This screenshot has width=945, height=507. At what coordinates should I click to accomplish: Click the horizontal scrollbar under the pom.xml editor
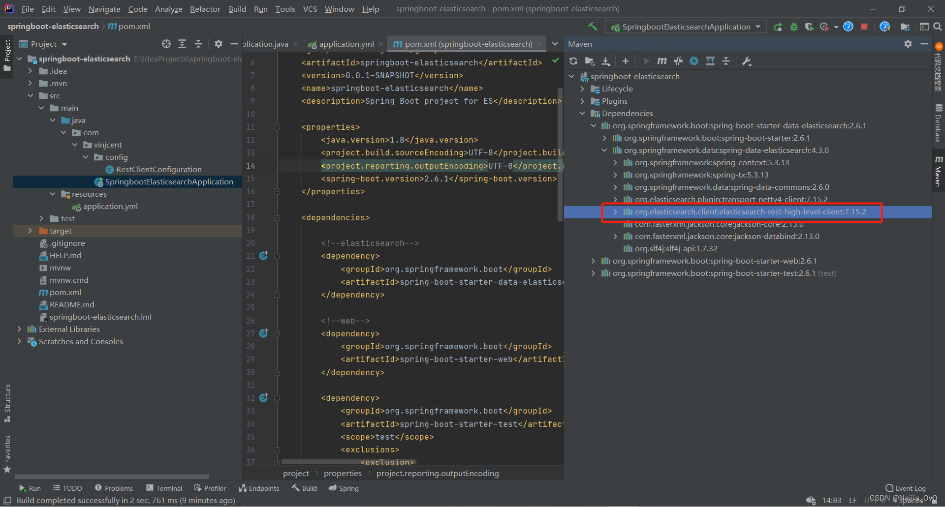[x=348, y=462]
